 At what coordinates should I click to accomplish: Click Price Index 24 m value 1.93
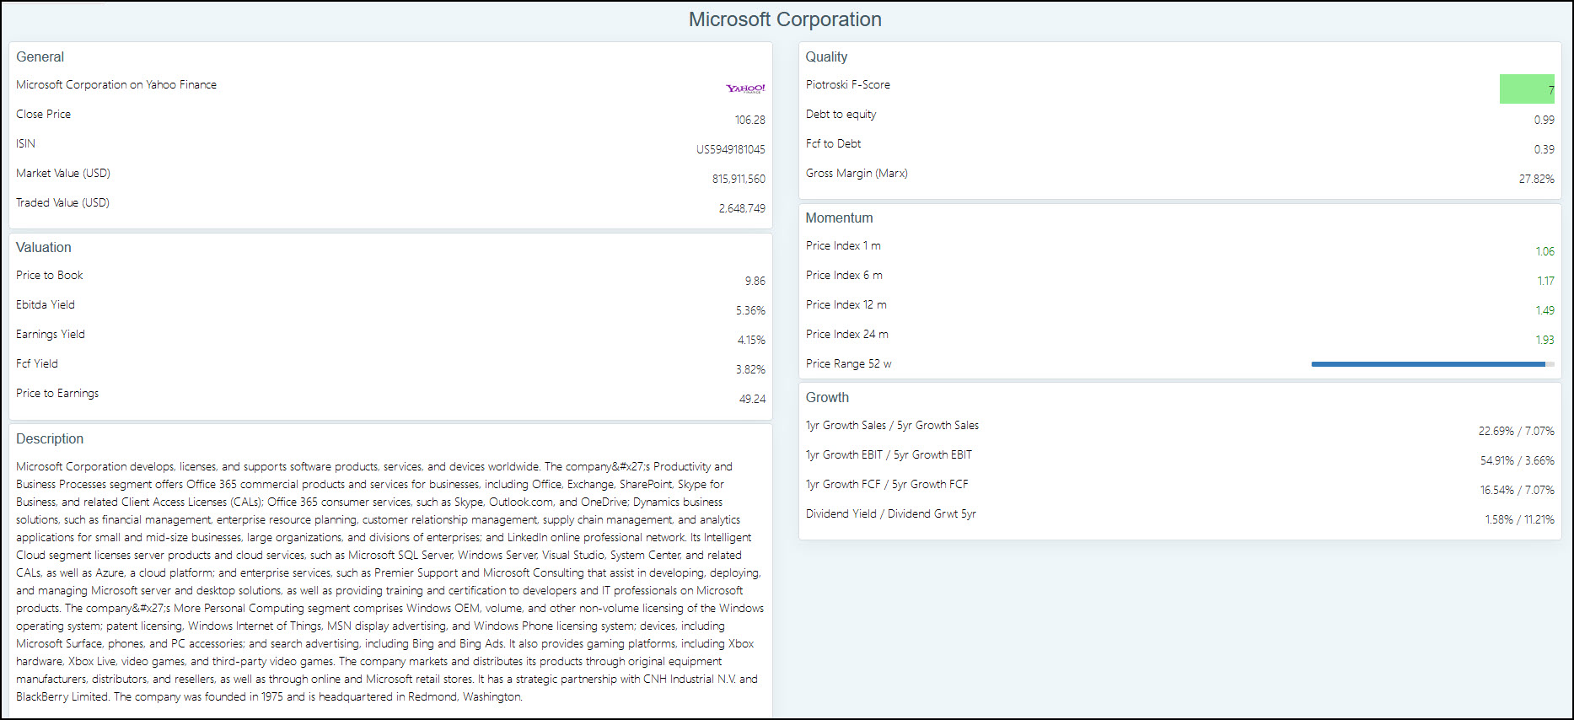point(1544,340)
